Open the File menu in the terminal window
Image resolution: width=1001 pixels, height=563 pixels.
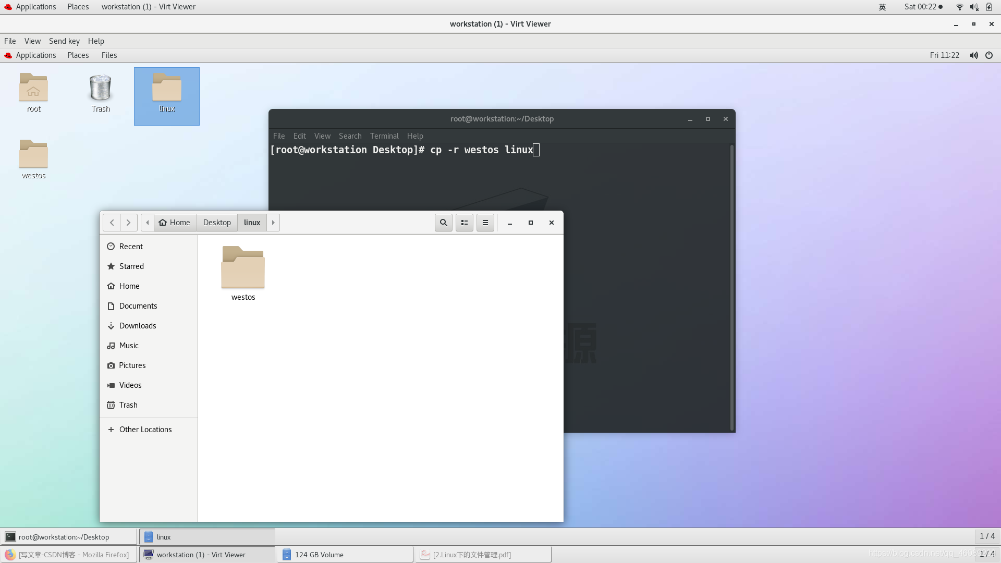tap(279, 136)
